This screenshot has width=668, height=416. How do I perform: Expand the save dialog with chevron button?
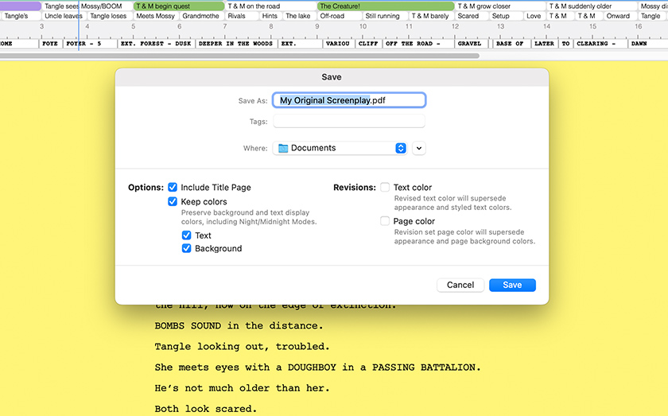coord(419,148)
